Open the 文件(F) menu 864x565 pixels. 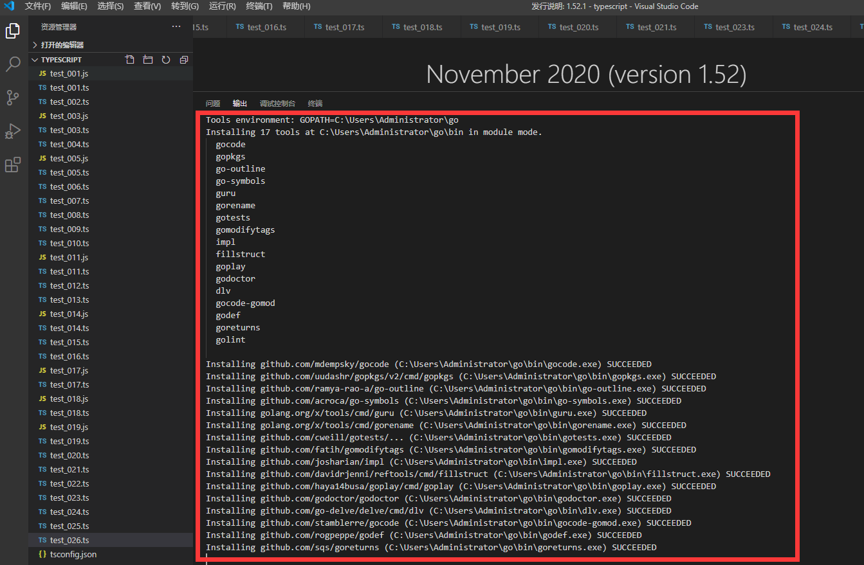tap(38, 6)
